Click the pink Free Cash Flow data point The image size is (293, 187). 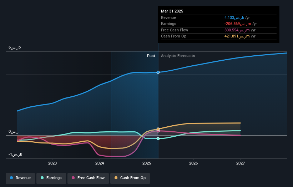point(158,131)
